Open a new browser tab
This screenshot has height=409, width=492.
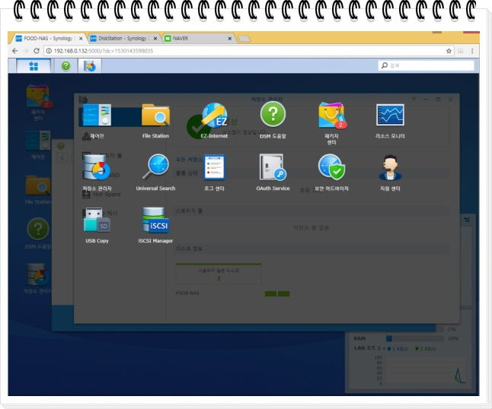[244, 39]
